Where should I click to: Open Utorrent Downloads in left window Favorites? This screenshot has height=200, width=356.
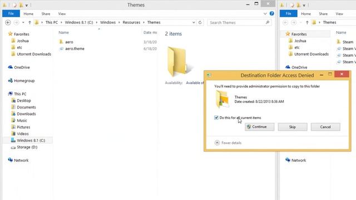tap(34, 54)
